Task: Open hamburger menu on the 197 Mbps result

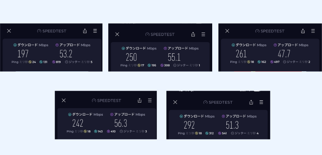Action: point(95,31)
